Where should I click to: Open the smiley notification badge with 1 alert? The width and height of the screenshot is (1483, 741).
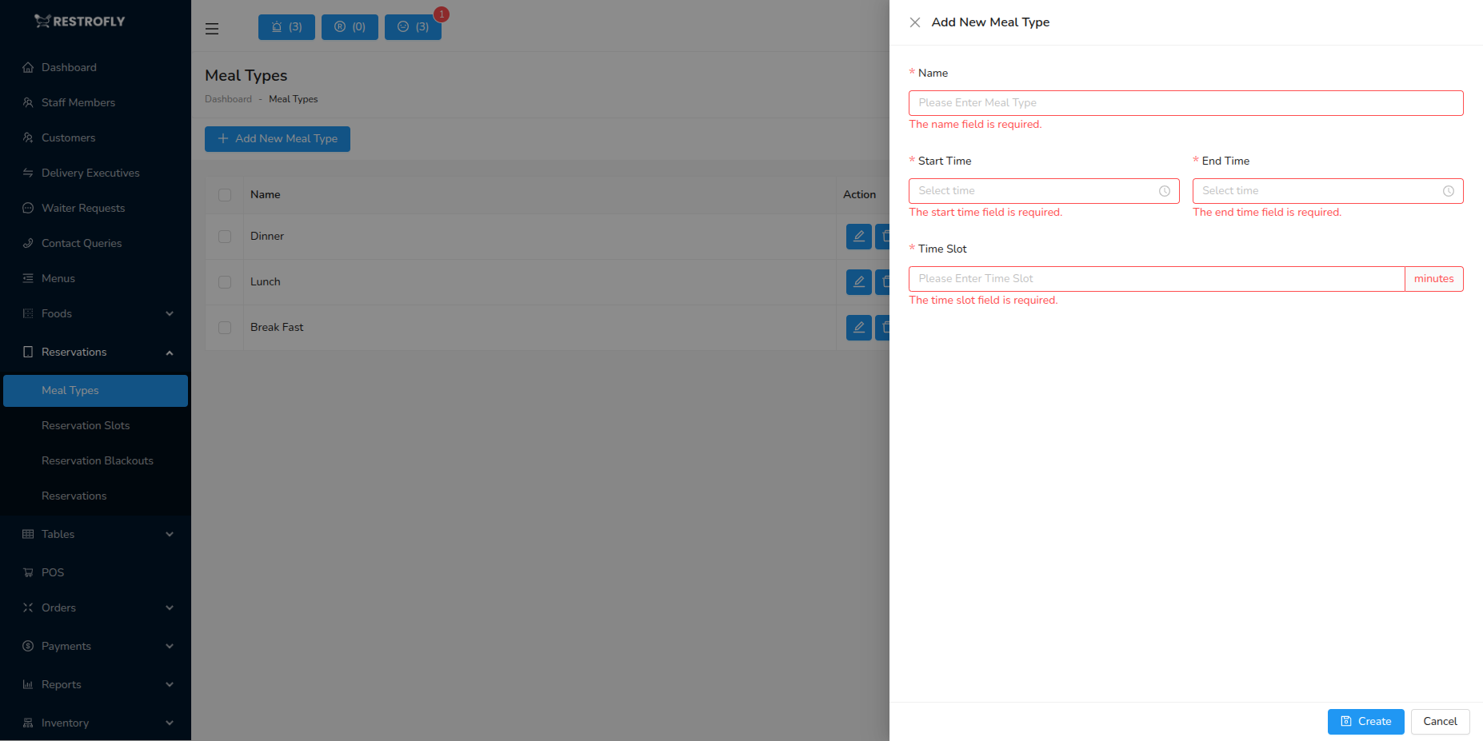pyautogui.click(x=413, y=26)
